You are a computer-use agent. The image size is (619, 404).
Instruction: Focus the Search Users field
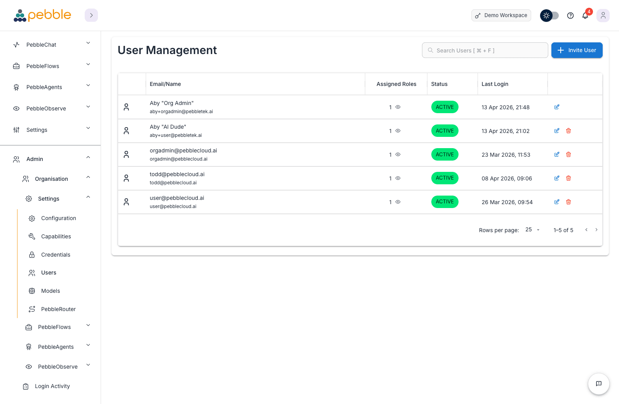(485, 50)
